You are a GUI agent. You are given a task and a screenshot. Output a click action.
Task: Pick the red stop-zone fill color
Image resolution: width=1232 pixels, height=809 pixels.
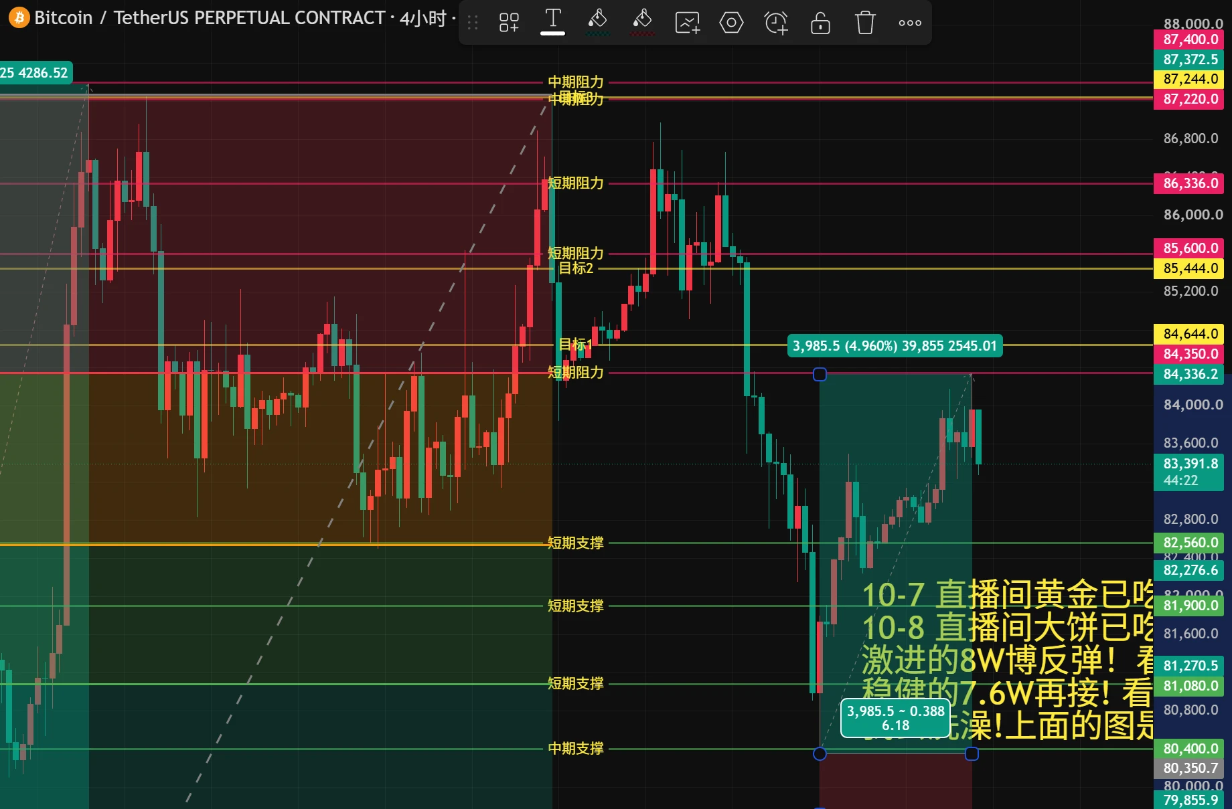642,21
